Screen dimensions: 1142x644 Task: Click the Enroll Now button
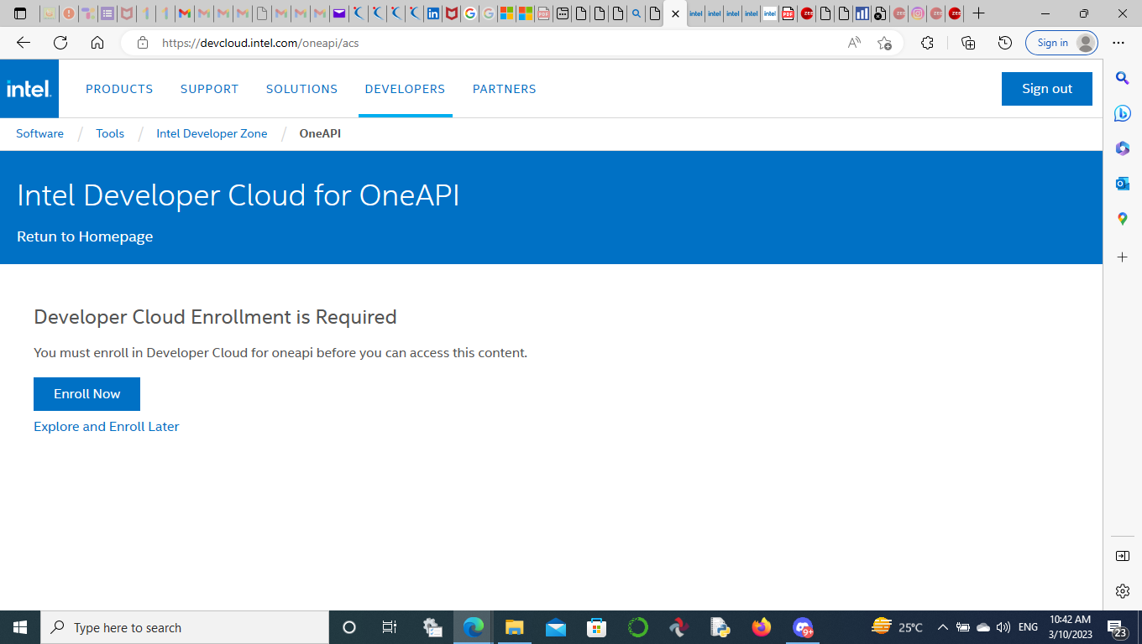click(86, 393)
